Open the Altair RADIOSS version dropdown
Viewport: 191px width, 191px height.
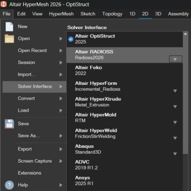175,59
